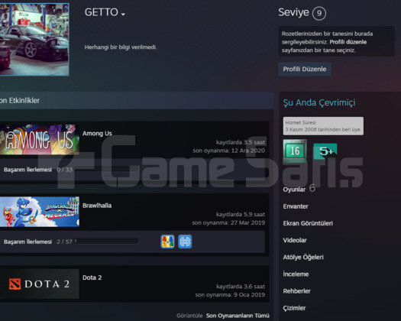Click the Hizmet Süresi tooltip box
The image size is (401, 321).
coord(323,126)
